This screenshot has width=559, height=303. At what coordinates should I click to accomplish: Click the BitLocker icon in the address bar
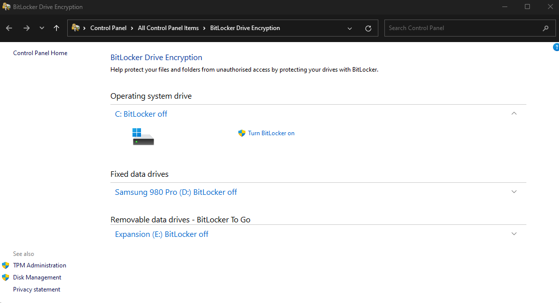(75, 28)
